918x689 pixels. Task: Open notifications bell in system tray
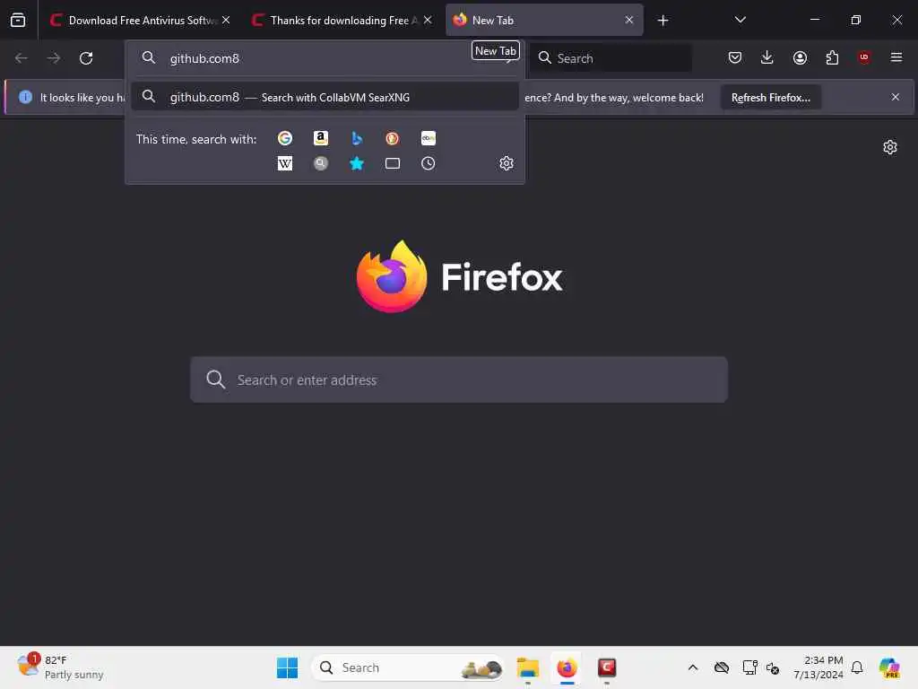(x=857, y=667)
